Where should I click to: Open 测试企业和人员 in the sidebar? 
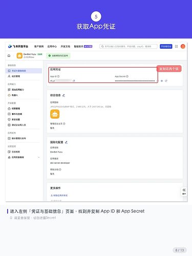(17, 125)
